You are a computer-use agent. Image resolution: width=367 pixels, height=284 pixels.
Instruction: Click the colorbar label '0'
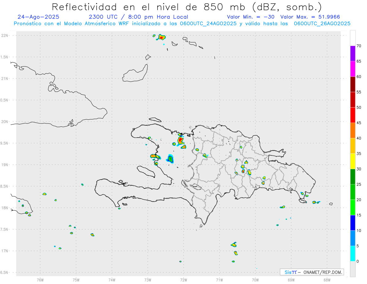[x=358, y=261]
